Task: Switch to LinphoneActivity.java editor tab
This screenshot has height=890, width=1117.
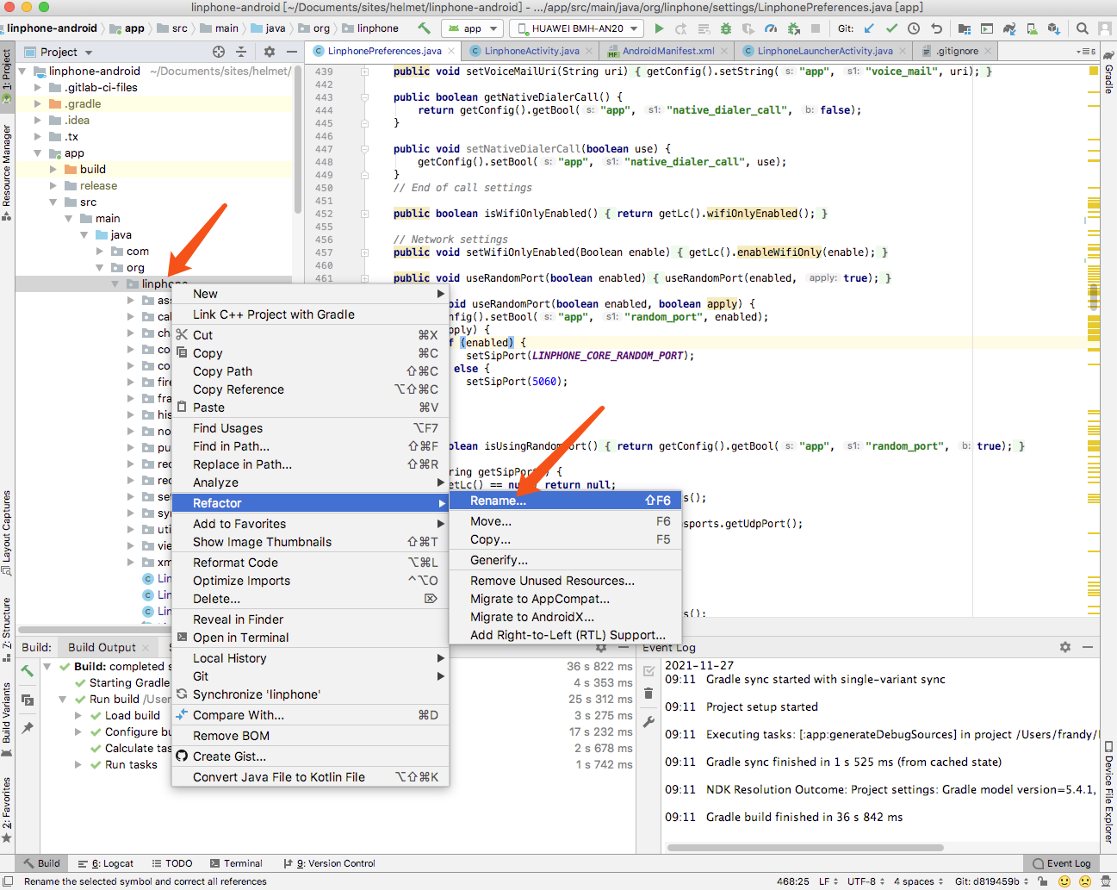Action: (x=531, y=51)
